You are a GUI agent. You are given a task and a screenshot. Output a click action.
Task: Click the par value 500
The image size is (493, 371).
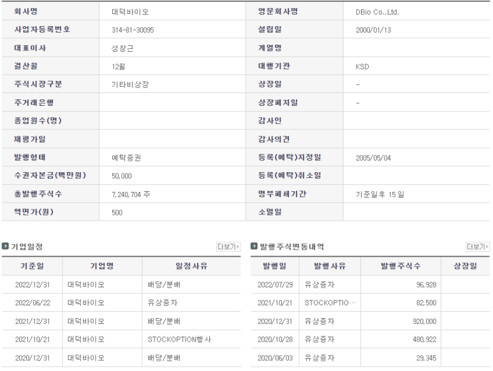117,213
